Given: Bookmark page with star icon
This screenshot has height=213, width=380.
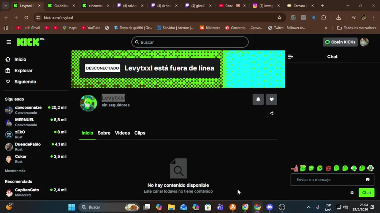Looking at the screenshot, I should click(x=279, y=17).
